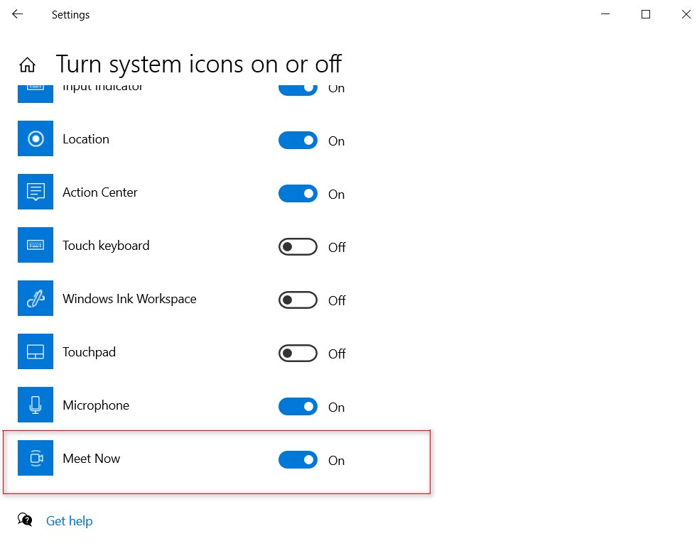The image size is (697, 558).
Task: Click the Action Center icon tile
Action: (36, 192)
